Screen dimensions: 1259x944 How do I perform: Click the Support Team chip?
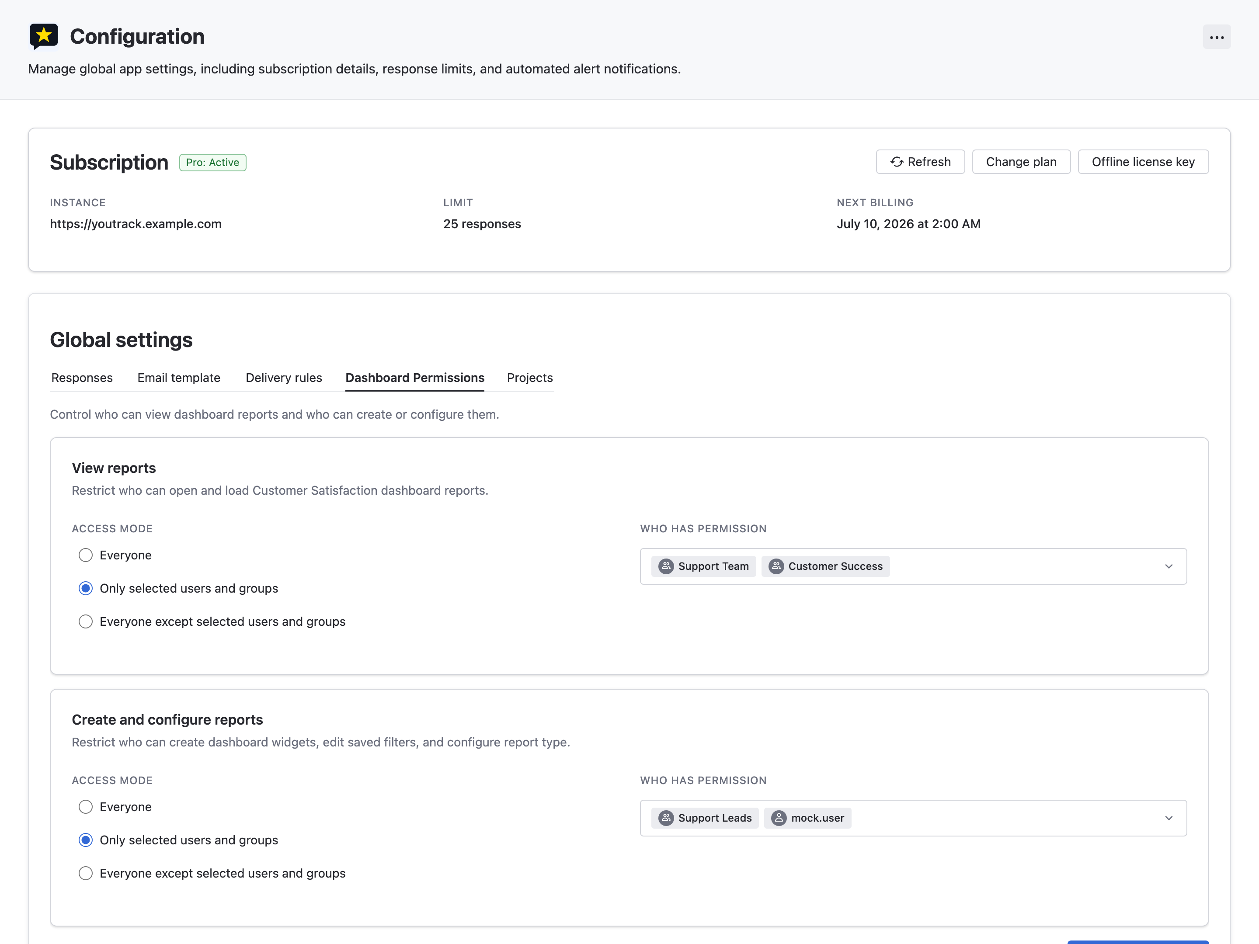tap(703, 566)
